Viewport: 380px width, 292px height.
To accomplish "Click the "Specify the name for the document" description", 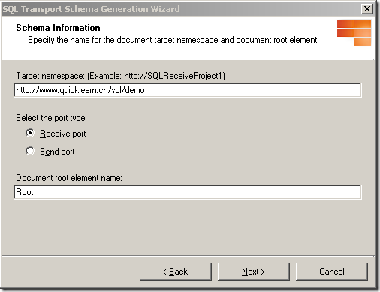I will pyautogui.click(x=173, y=40).
